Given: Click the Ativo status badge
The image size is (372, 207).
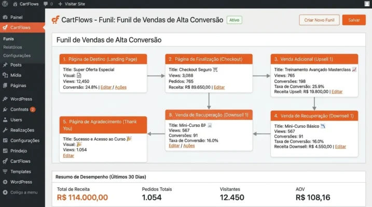Looking at the screenshot, I should 234,20.
